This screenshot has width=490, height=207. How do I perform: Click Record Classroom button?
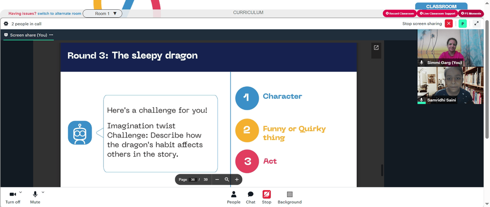coord(400,13)
